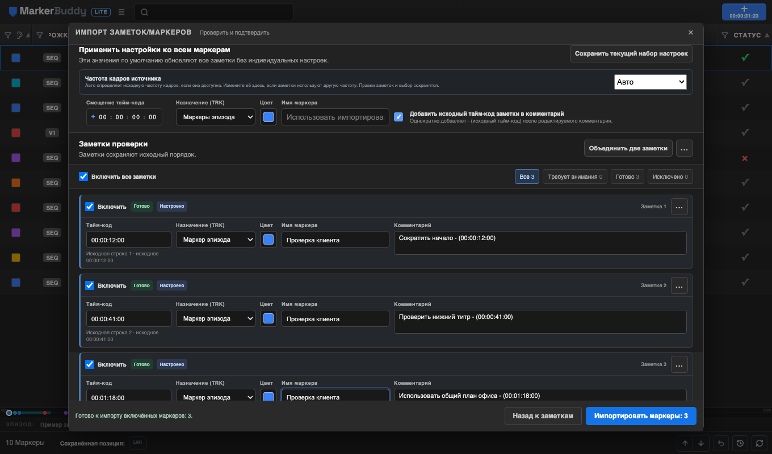
Task: Open Маркер эпизода dropdown for note 1
Action: pos(216,240)
